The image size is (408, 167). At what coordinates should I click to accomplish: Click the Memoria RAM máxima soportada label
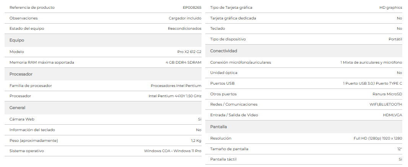[42, 63]
